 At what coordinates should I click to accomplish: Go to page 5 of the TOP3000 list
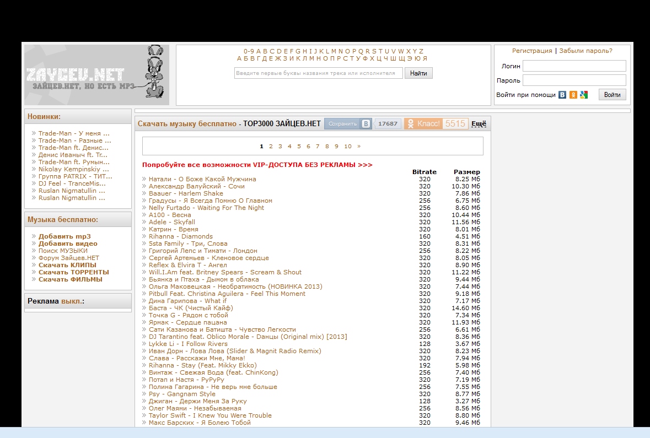tap(299, 147)
